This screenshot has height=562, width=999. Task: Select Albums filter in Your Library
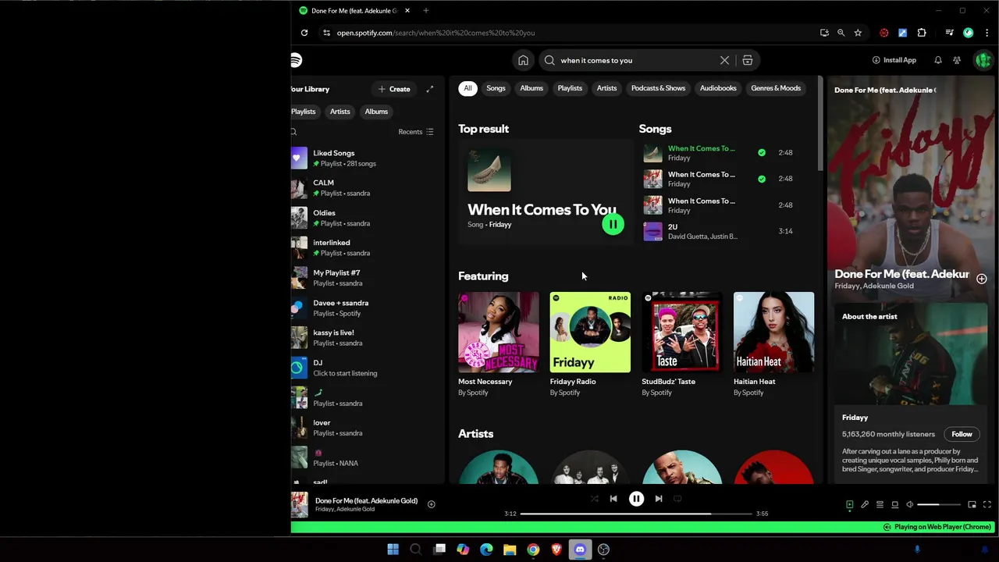(x=376, y=112)
